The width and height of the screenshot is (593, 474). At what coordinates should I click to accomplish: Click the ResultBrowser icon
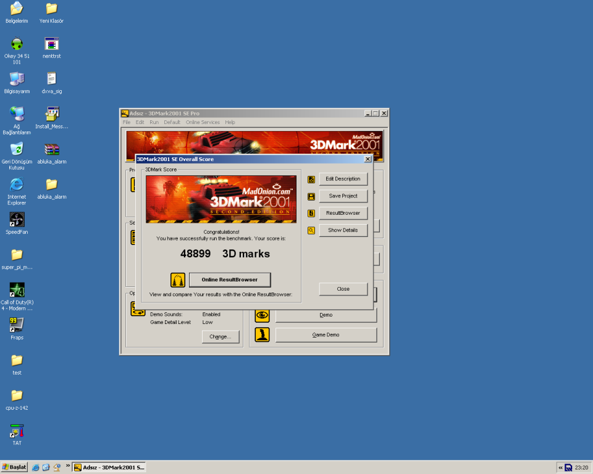(311, 214)
